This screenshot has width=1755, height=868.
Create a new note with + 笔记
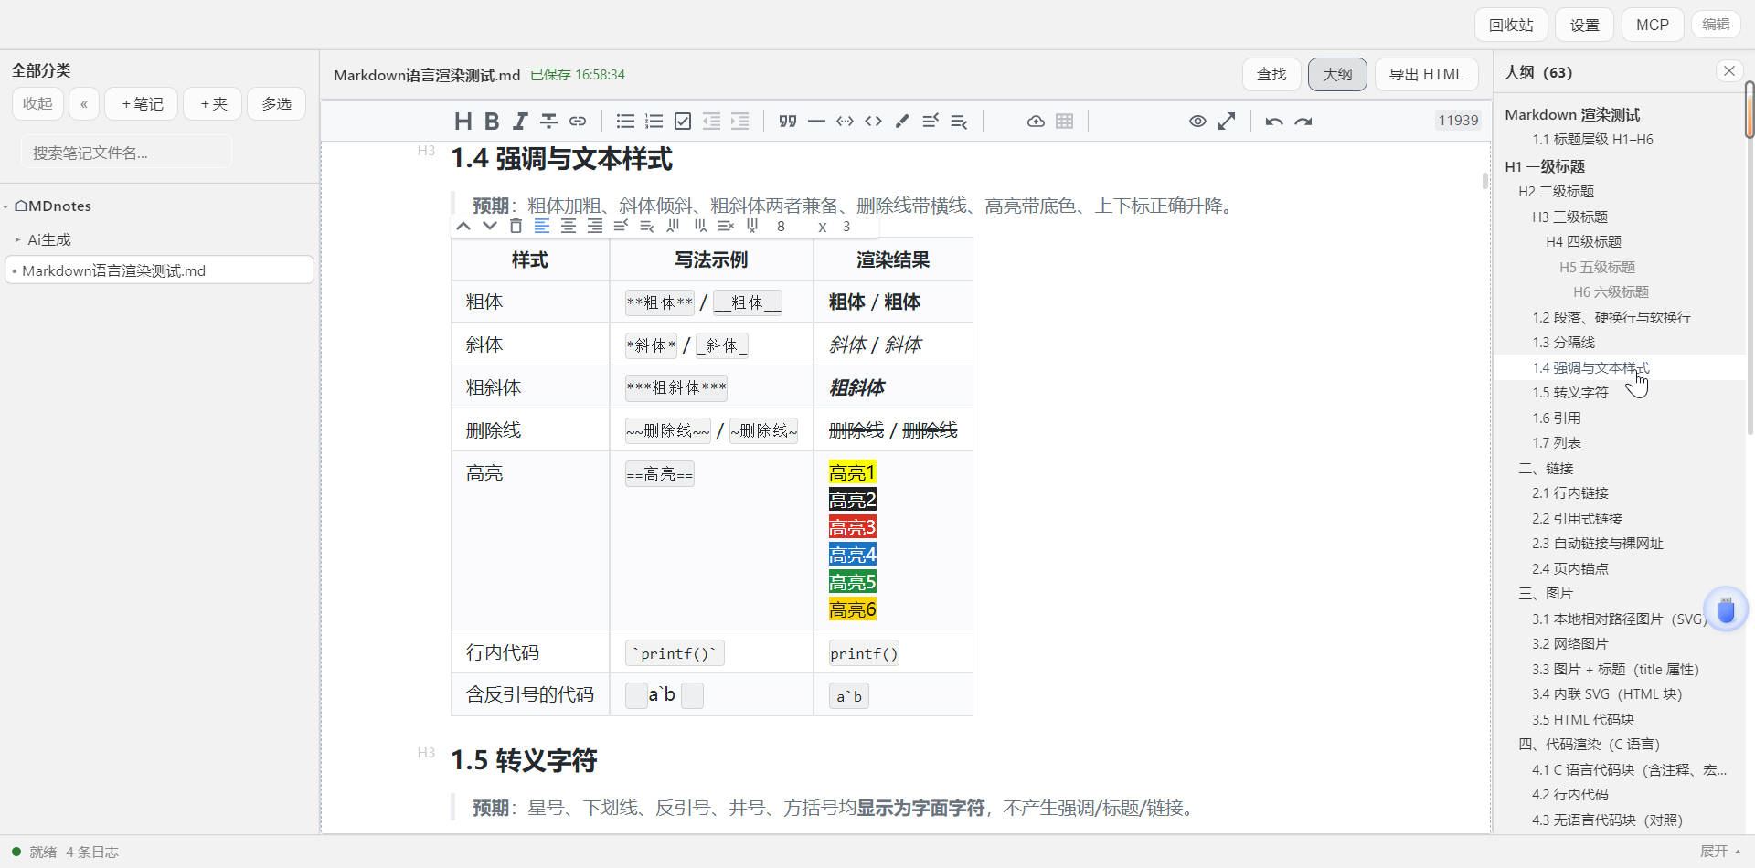tap(142, 104)
